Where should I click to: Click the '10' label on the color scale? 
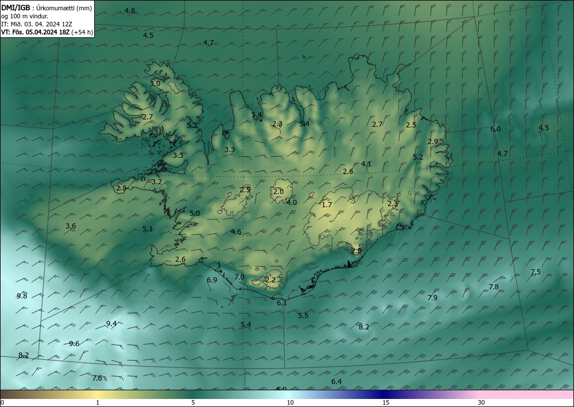pos(290,403)
